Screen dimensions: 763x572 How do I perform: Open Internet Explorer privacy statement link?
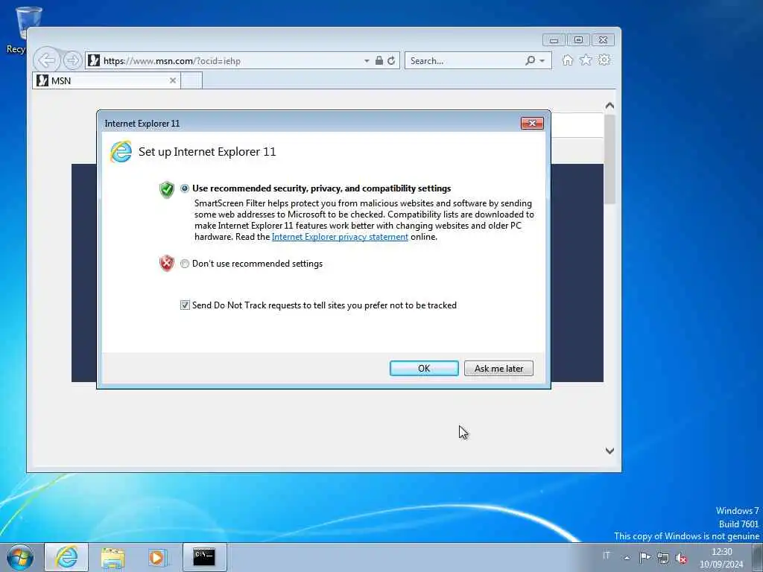pos(340,237)
